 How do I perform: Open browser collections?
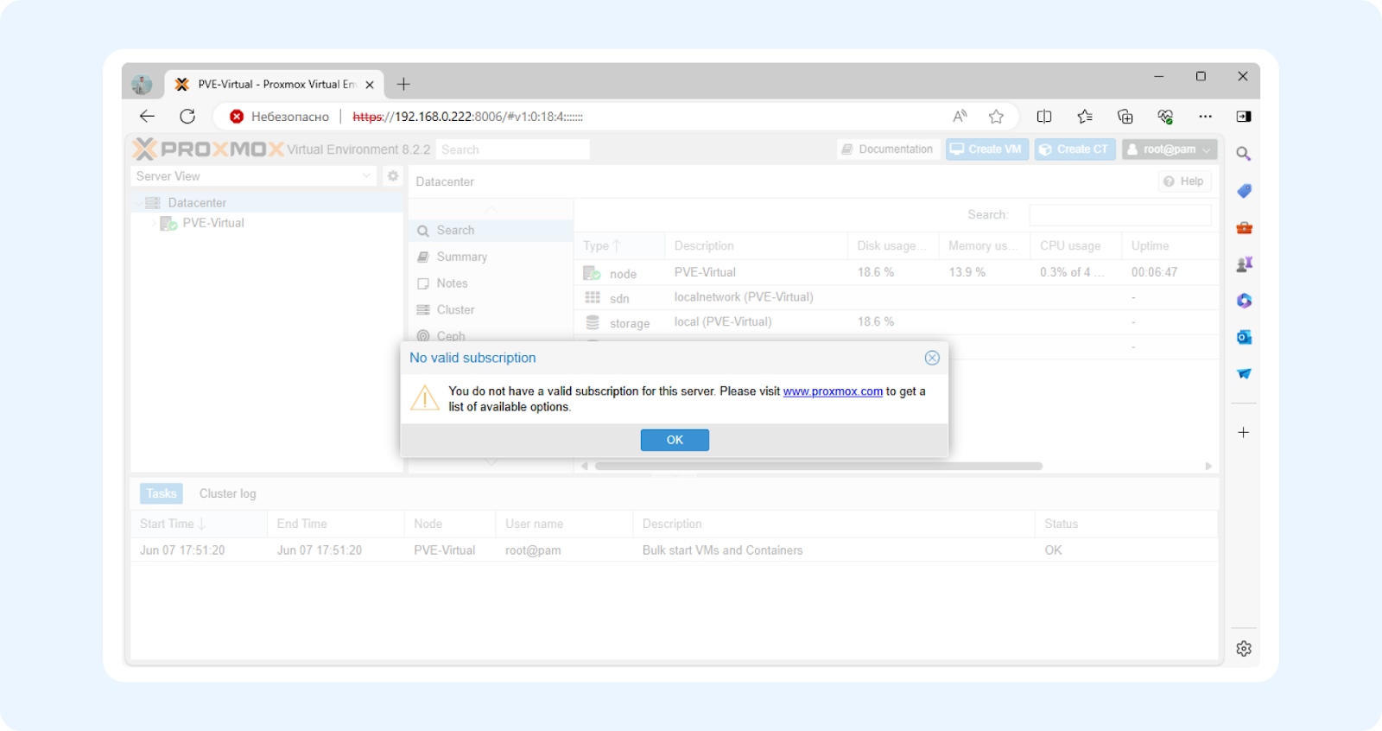(1125, 116)
